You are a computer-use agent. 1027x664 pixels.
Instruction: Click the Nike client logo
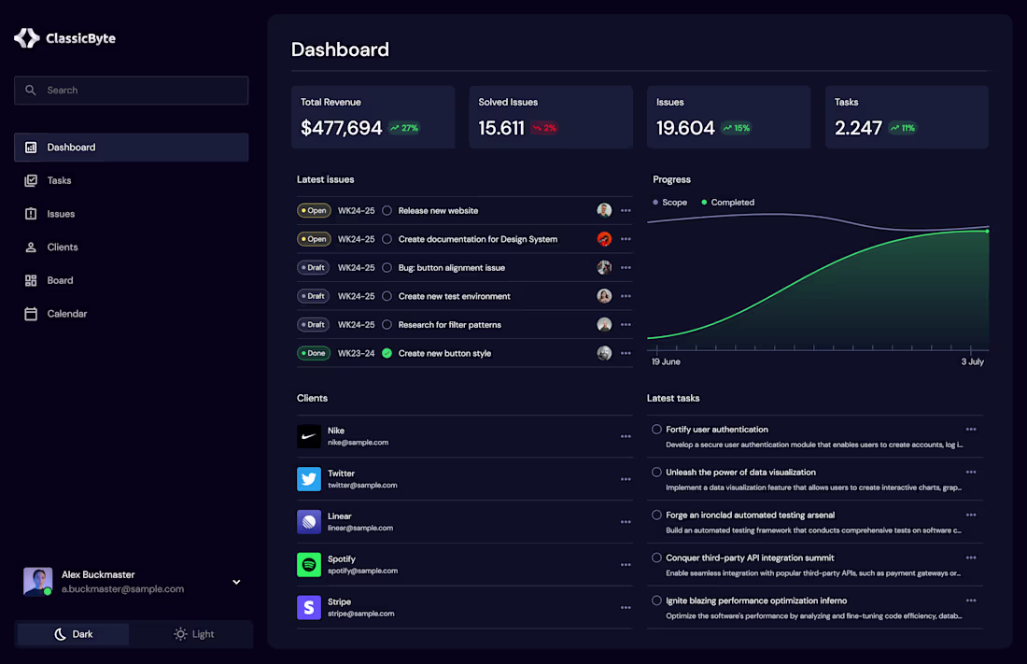click(308, 436)
